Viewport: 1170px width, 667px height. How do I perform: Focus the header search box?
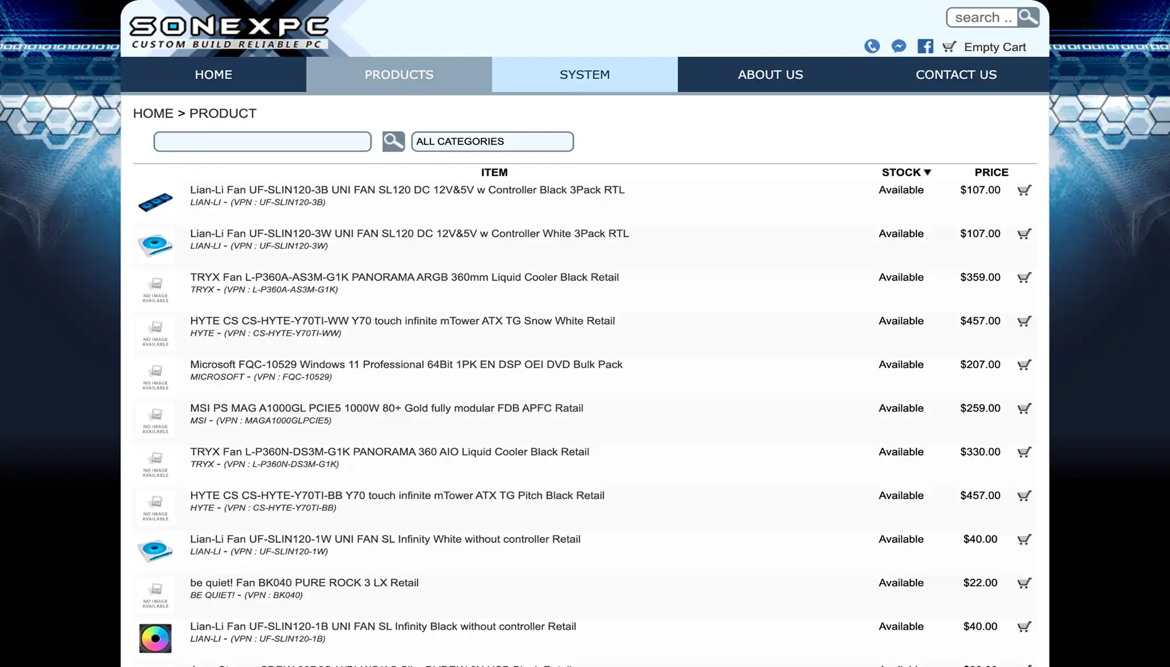(x=982, y=17)
